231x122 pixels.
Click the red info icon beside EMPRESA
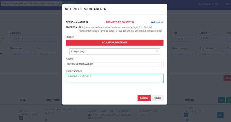click(80, 27)
